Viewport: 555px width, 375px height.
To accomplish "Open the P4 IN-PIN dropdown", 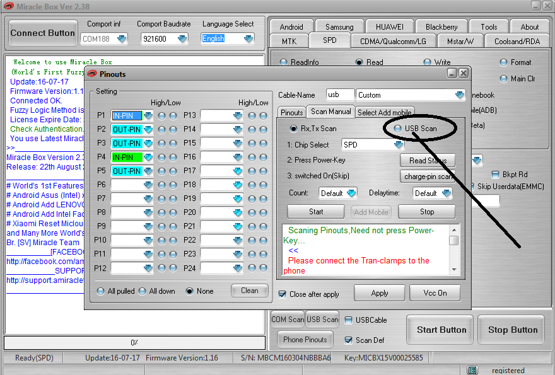I will point(148,157).
